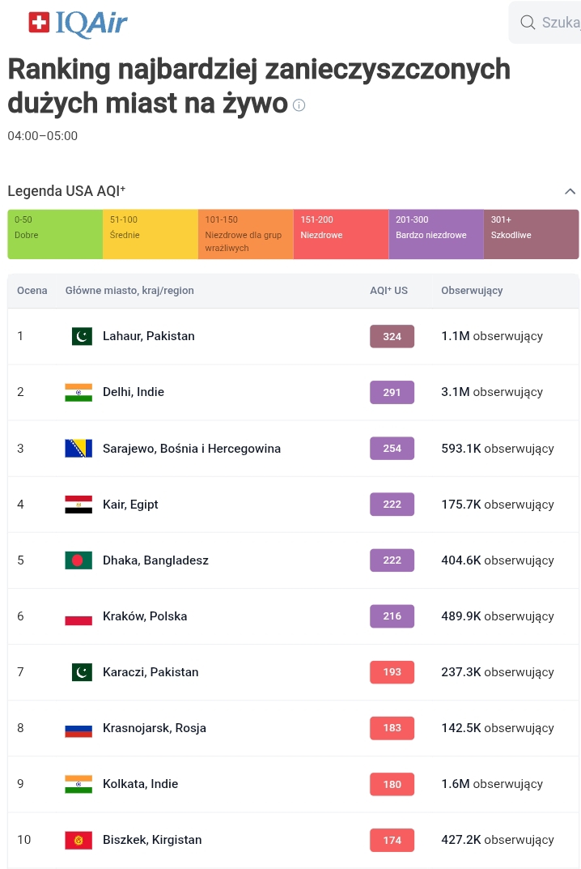Image resolution: width=581 pixels, height=869 pixels.
Task: Open the Delhi, Indie city link
Action: click(133, 392)
